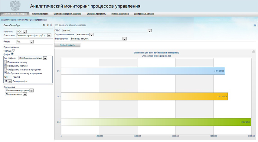Open the Виды закупок dropdown
The height and width of the screenshot is (142, 258).
124,39
